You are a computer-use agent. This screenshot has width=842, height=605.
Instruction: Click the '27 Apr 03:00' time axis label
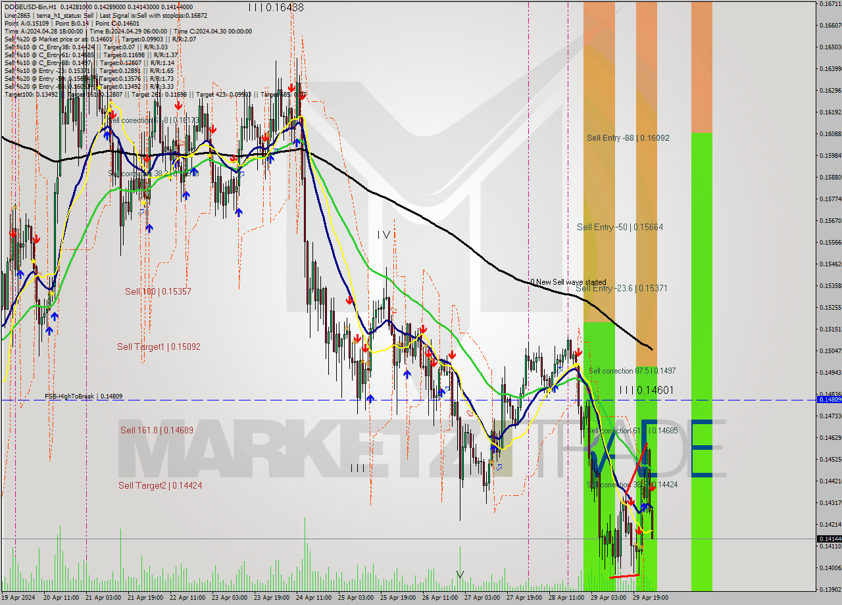pos(482,598)
